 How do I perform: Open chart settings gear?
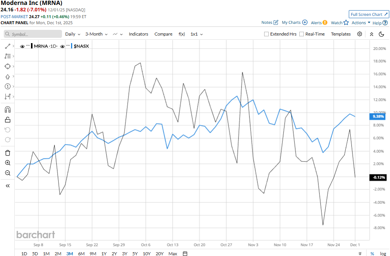[x=359, y=34]
